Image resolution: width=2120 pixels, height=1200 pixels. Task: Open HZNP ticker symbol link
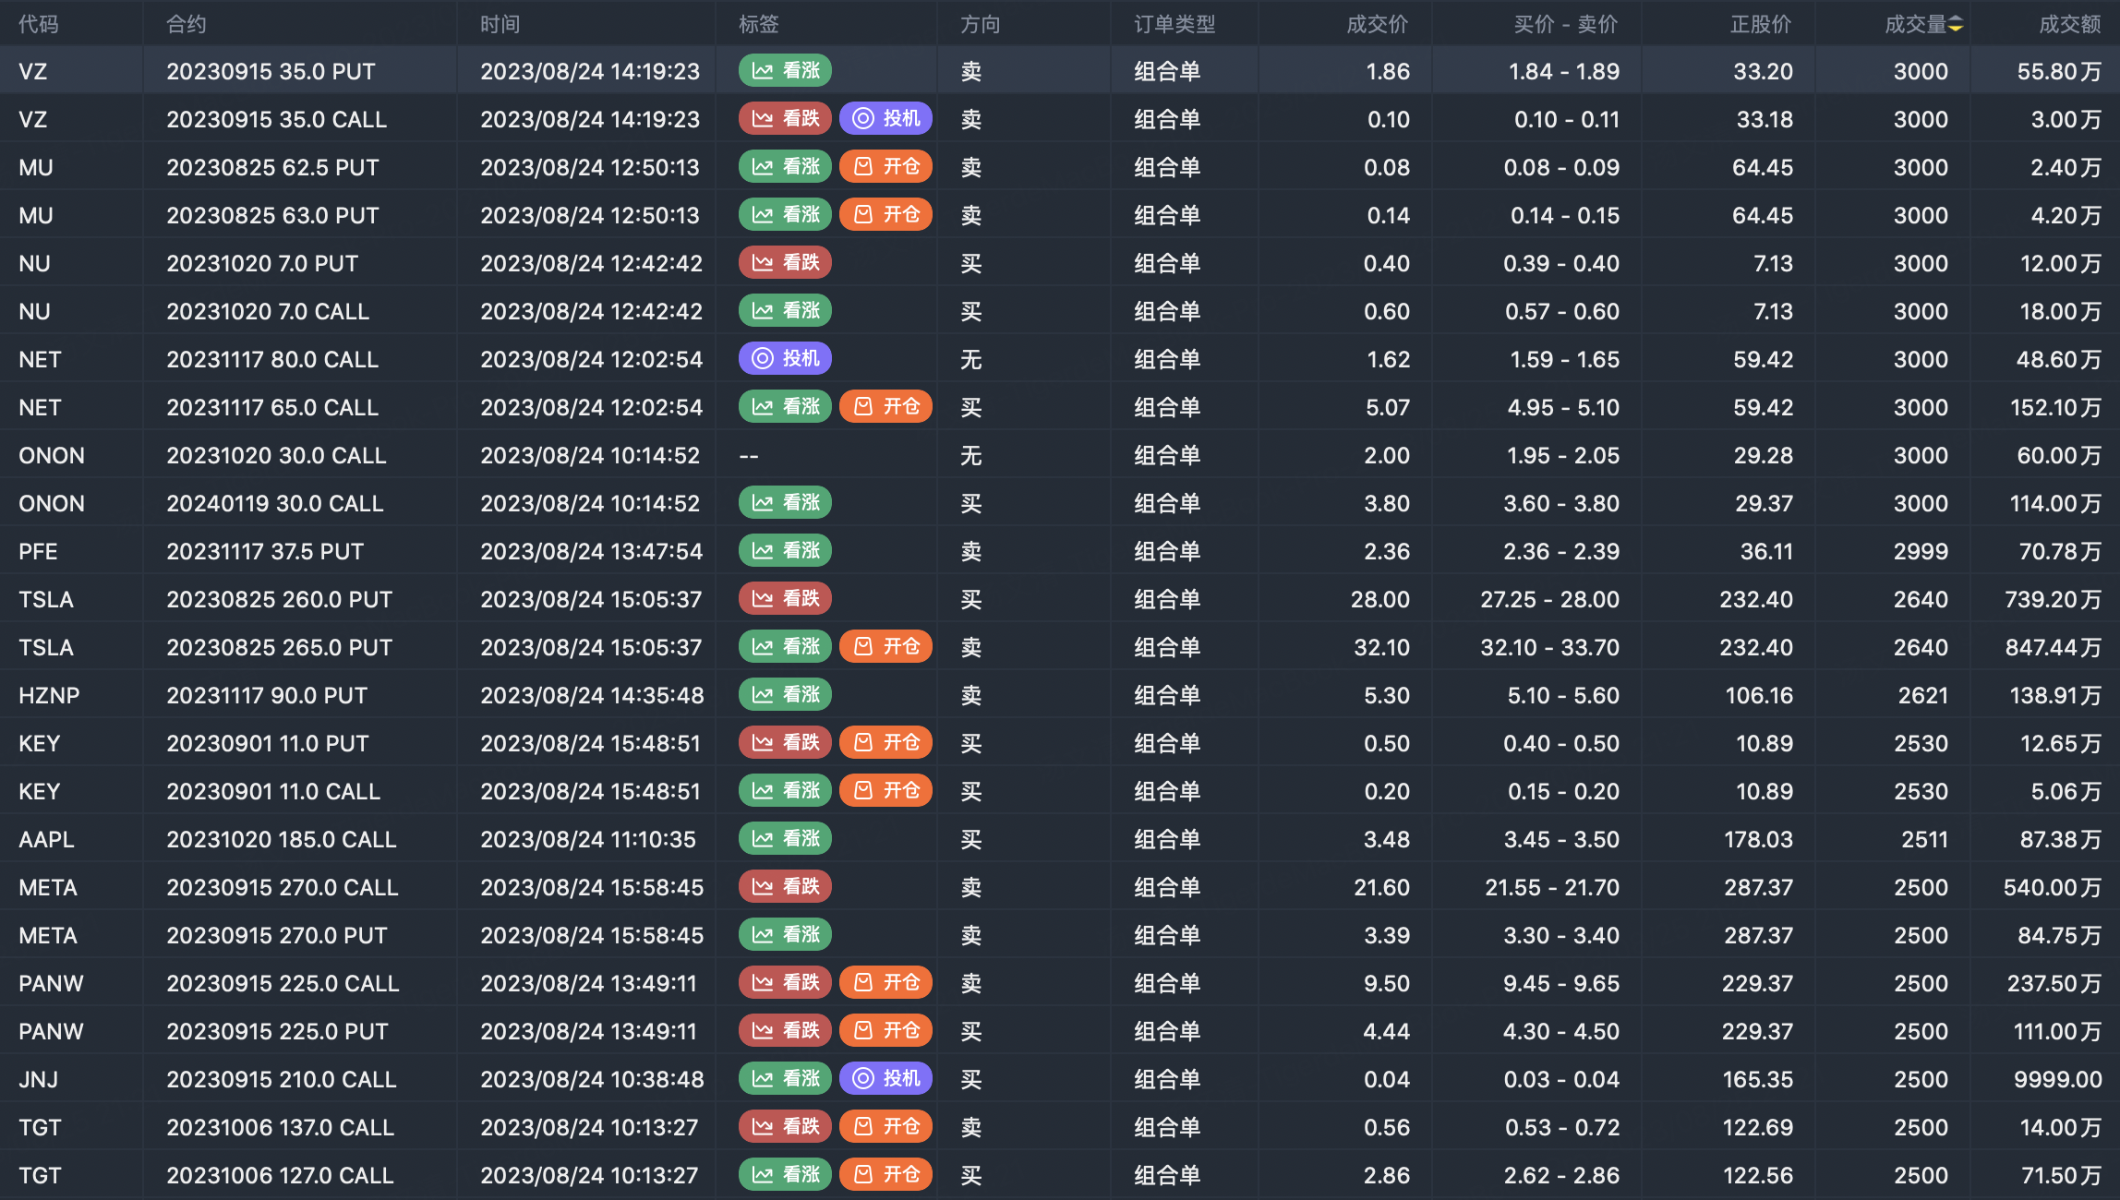[49, 695]
